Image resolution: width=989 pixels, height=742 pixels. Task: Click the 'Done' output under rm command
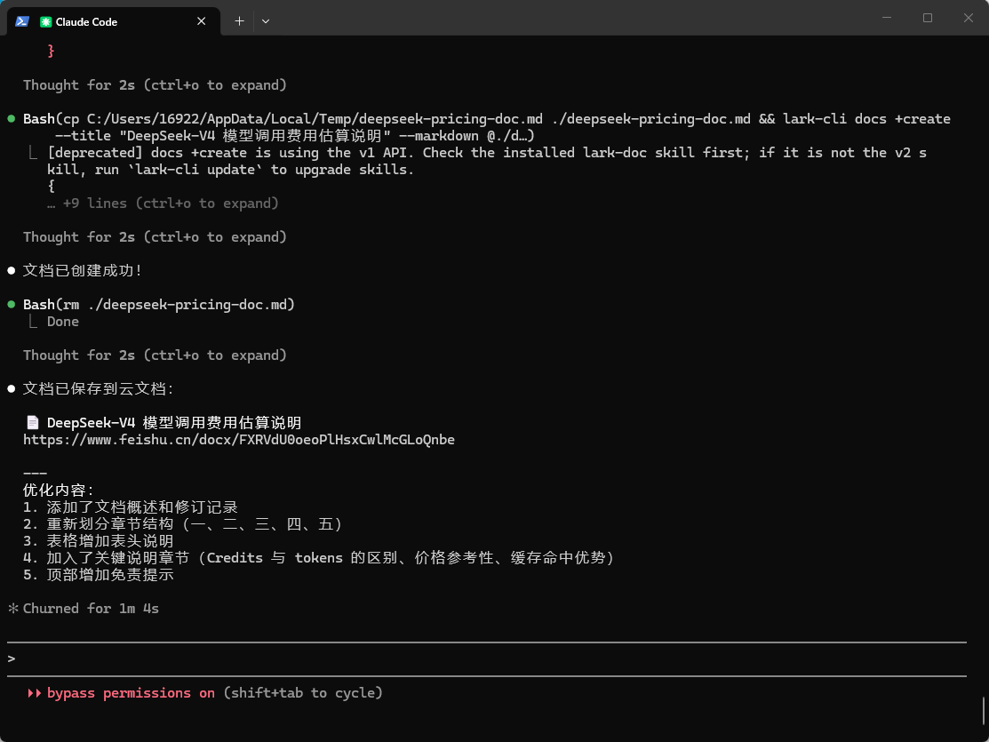pyautogui.click(x=63, y=322)
